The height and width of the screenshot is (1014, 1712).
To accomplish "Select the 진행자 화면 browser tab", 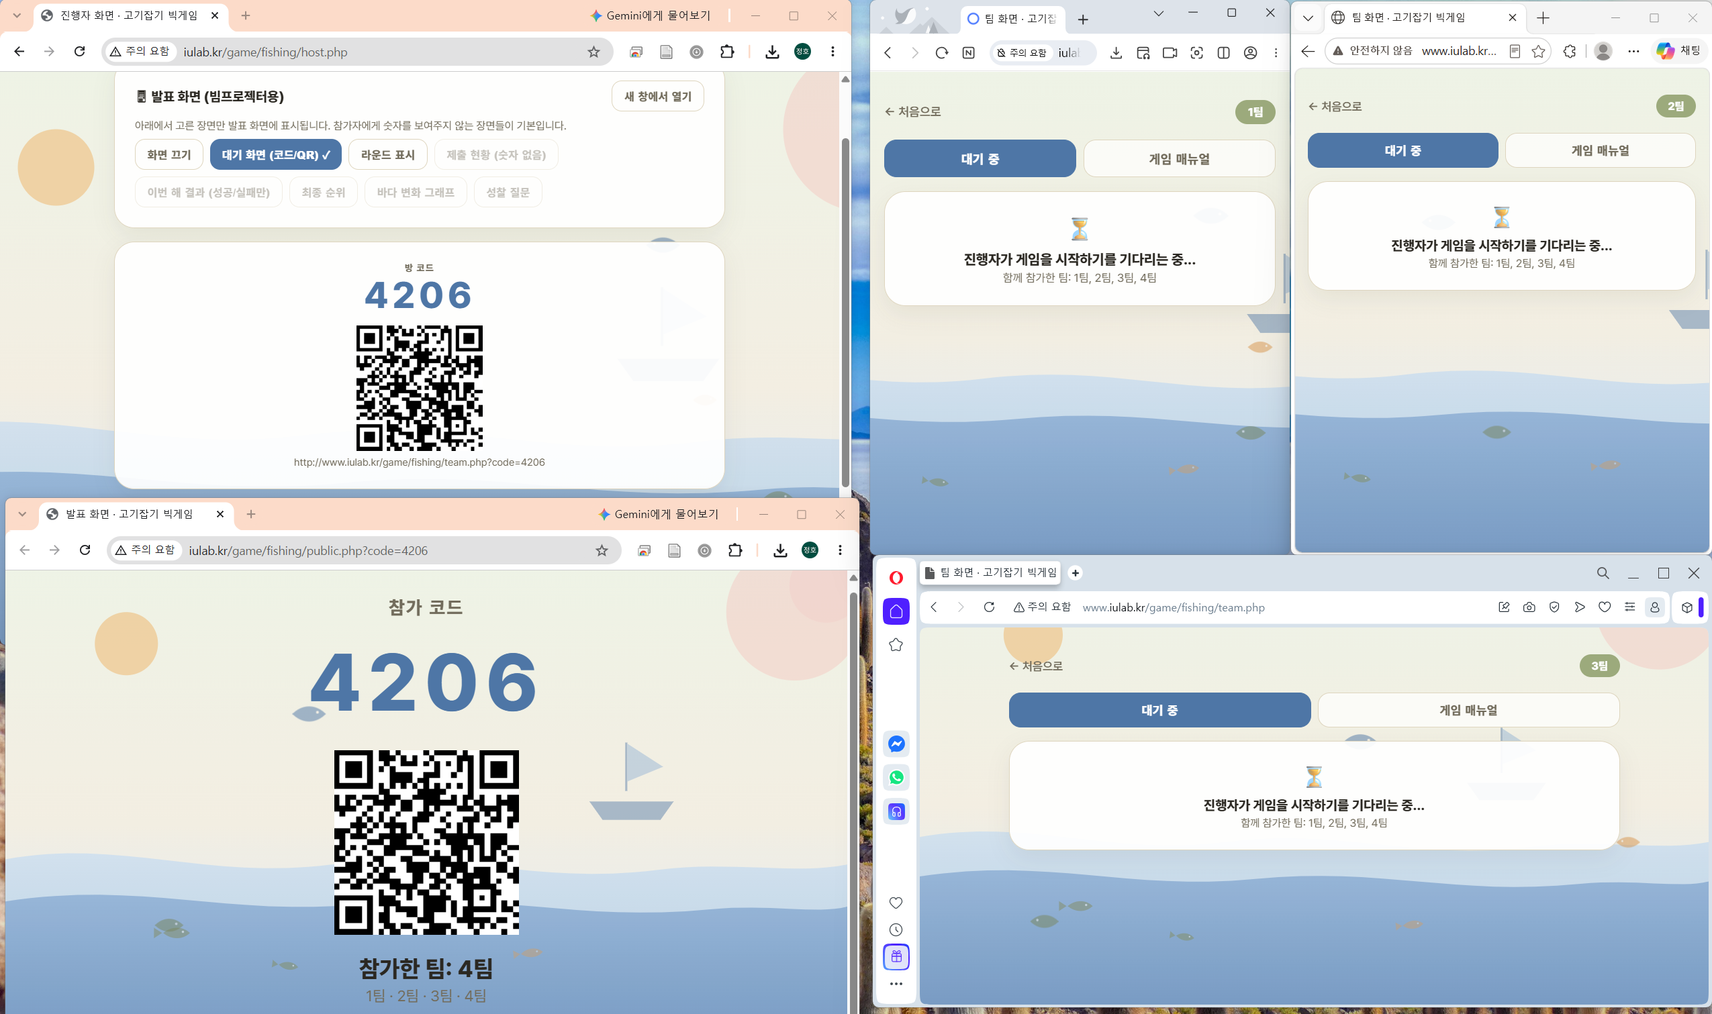I will [130, 15].
